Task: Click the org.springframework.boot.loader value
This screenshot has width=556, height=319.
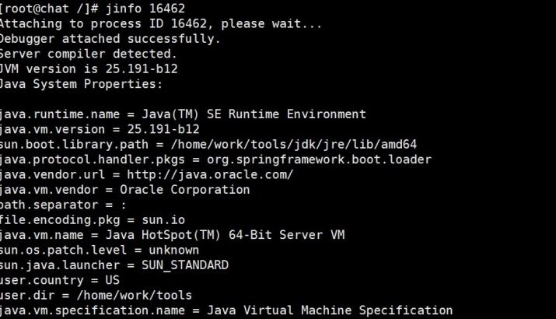Action: [x=319, y=159]
